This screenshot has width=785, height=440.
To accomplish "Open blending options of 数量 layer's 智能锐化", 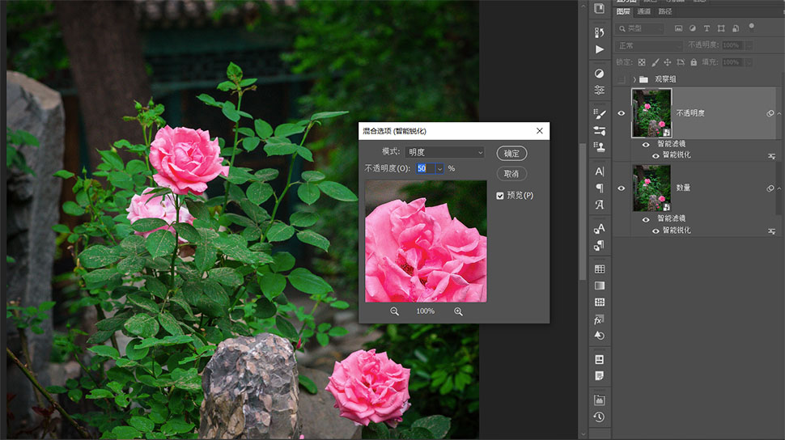I will [x=771, y=231].
